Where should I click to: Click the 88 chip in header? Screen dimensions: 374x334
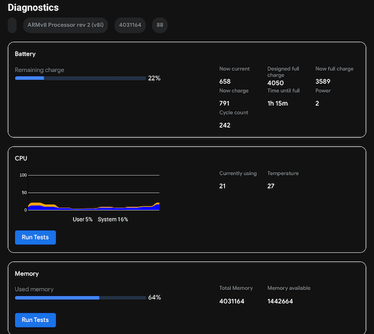tap(160, 26)
